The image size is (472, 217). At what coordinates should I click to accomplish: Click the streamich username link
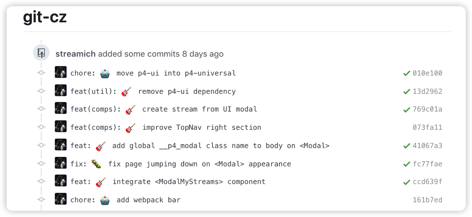click(x=76, y=54)
